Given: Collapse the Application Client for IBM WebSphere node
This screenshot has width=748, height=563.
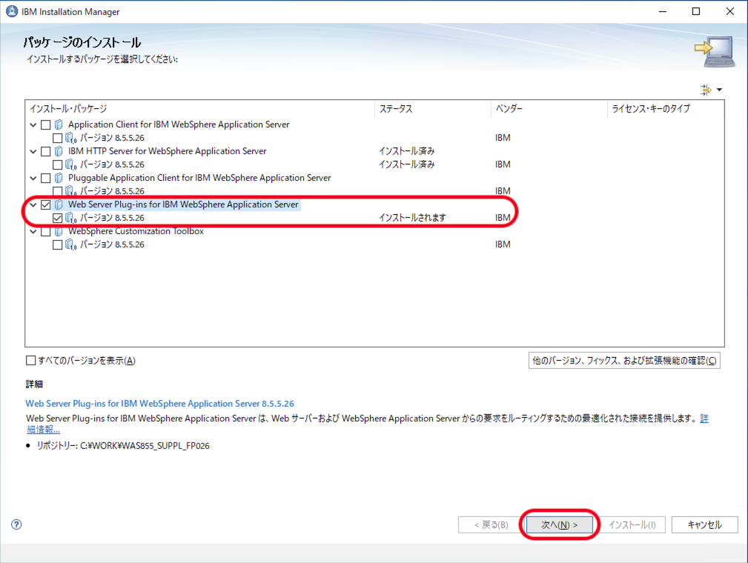Looking at the screenshot, I should pos(33,125).
